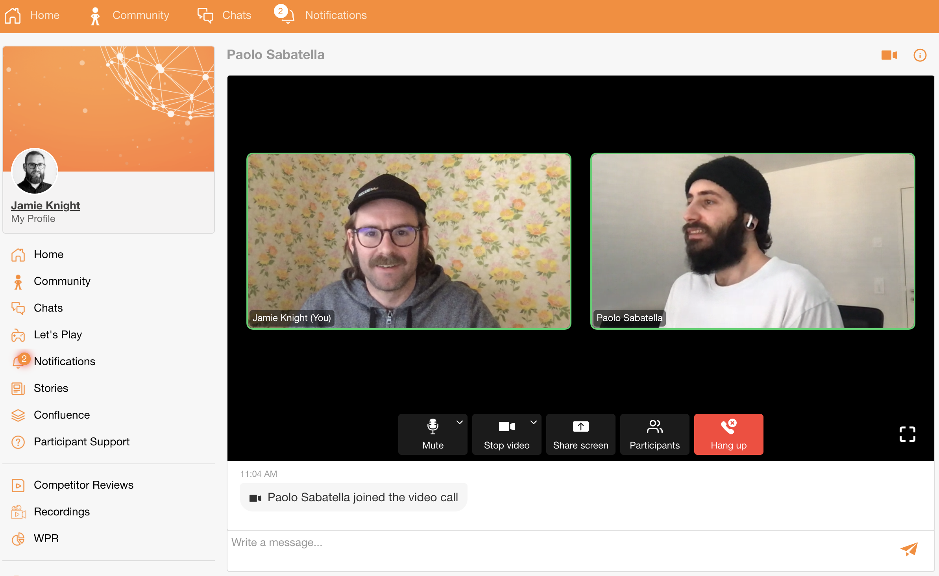Image resolution: width=939 pixels, height=576 pixels.
Task: Click the Let's Play gamepad icon
Action: pyautogui.click(x=18, y=335)
